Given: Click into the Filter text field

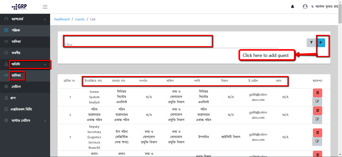Looking at the screenshot, I should (171, 44).
